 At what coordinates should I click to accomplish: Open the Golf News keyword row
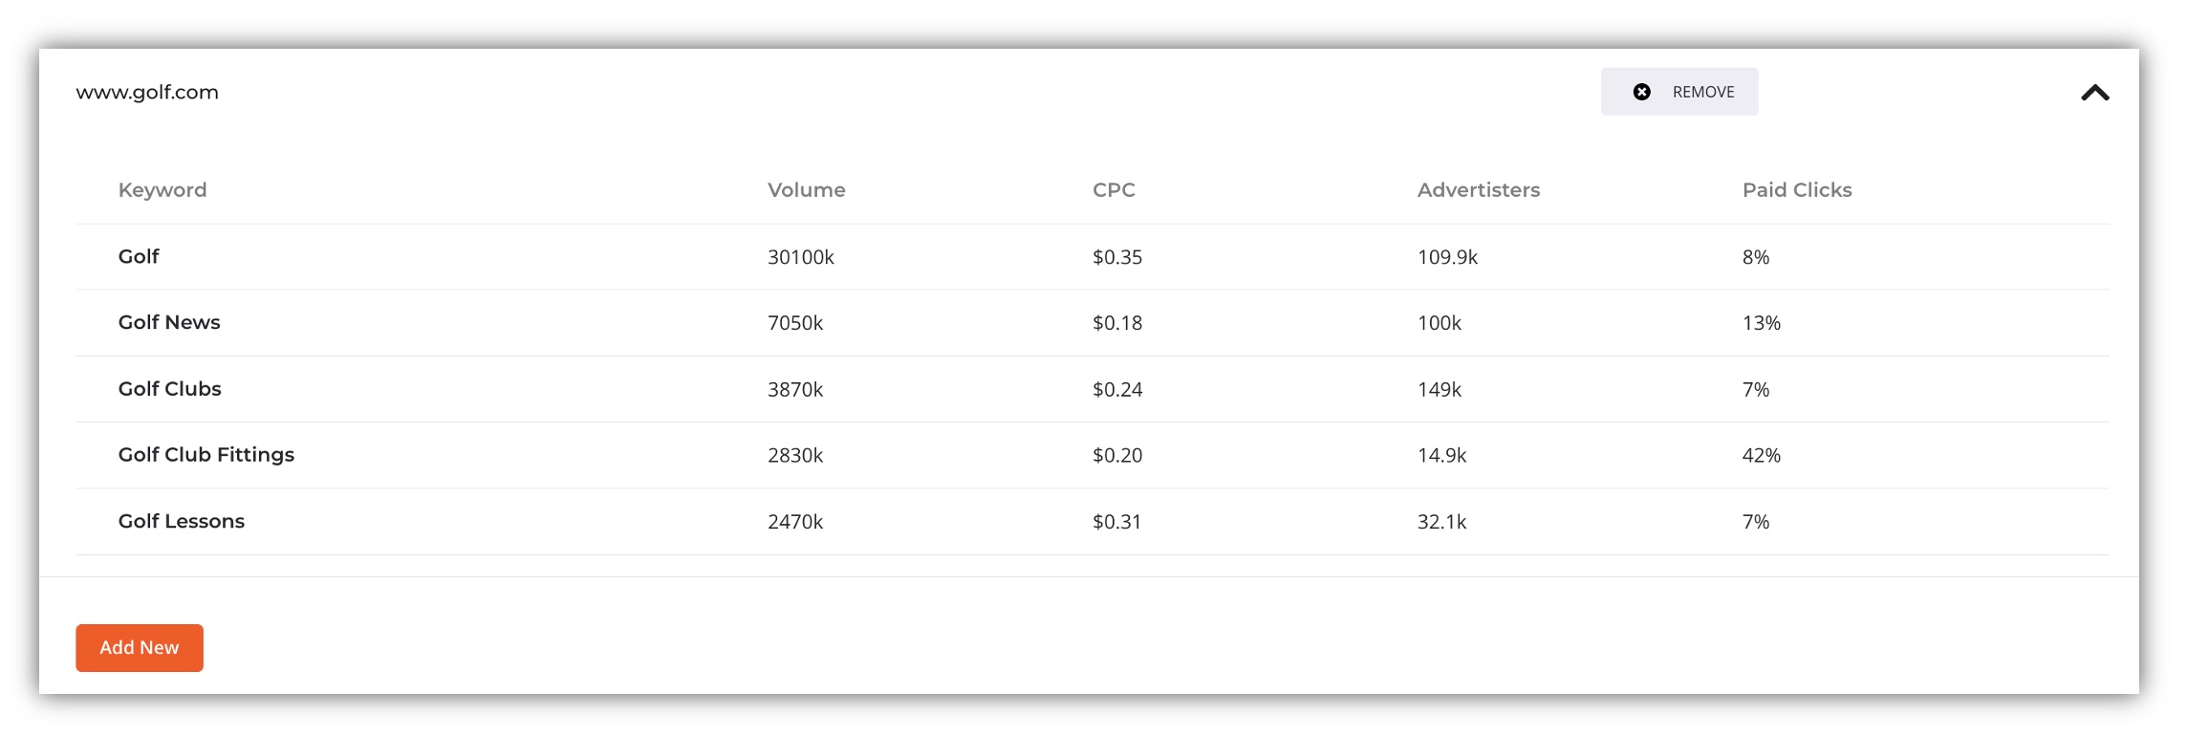[1093, 323]
